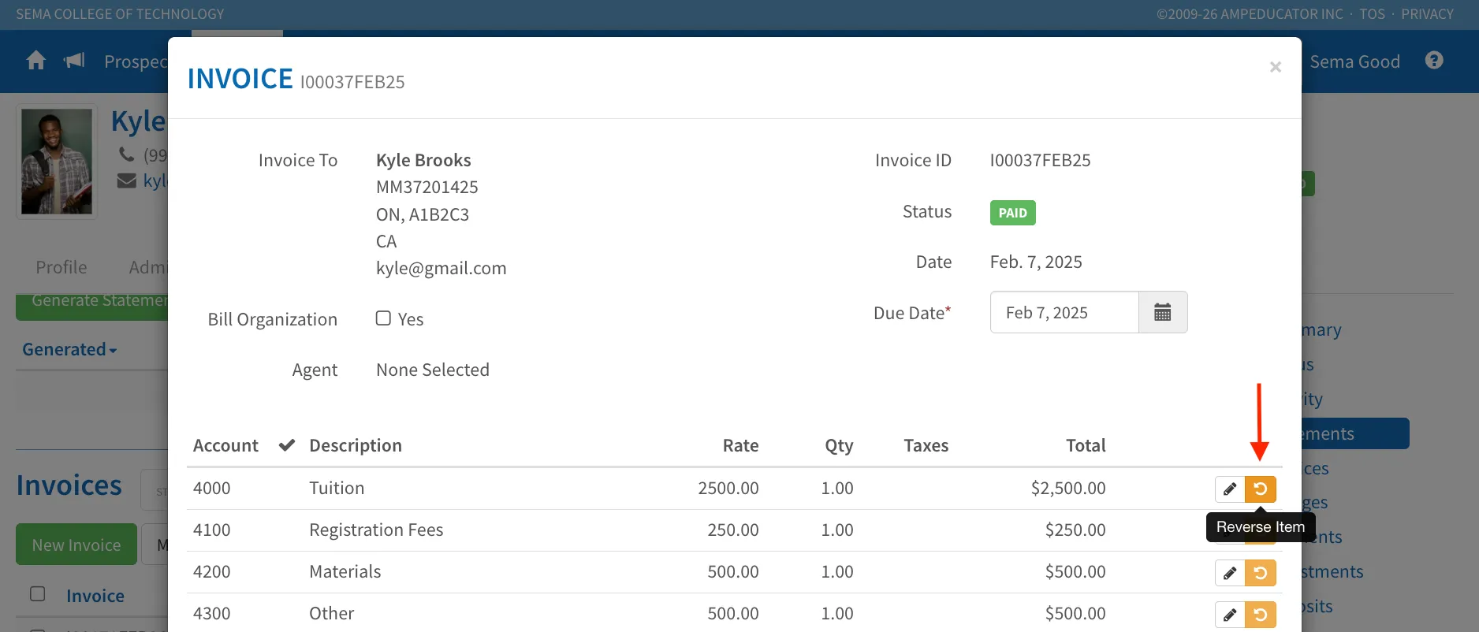Image resolution: width=1479 pixels, height=632 pixels.
Task: Click the checkmark column header icon
Action: [x=287, y=445]
